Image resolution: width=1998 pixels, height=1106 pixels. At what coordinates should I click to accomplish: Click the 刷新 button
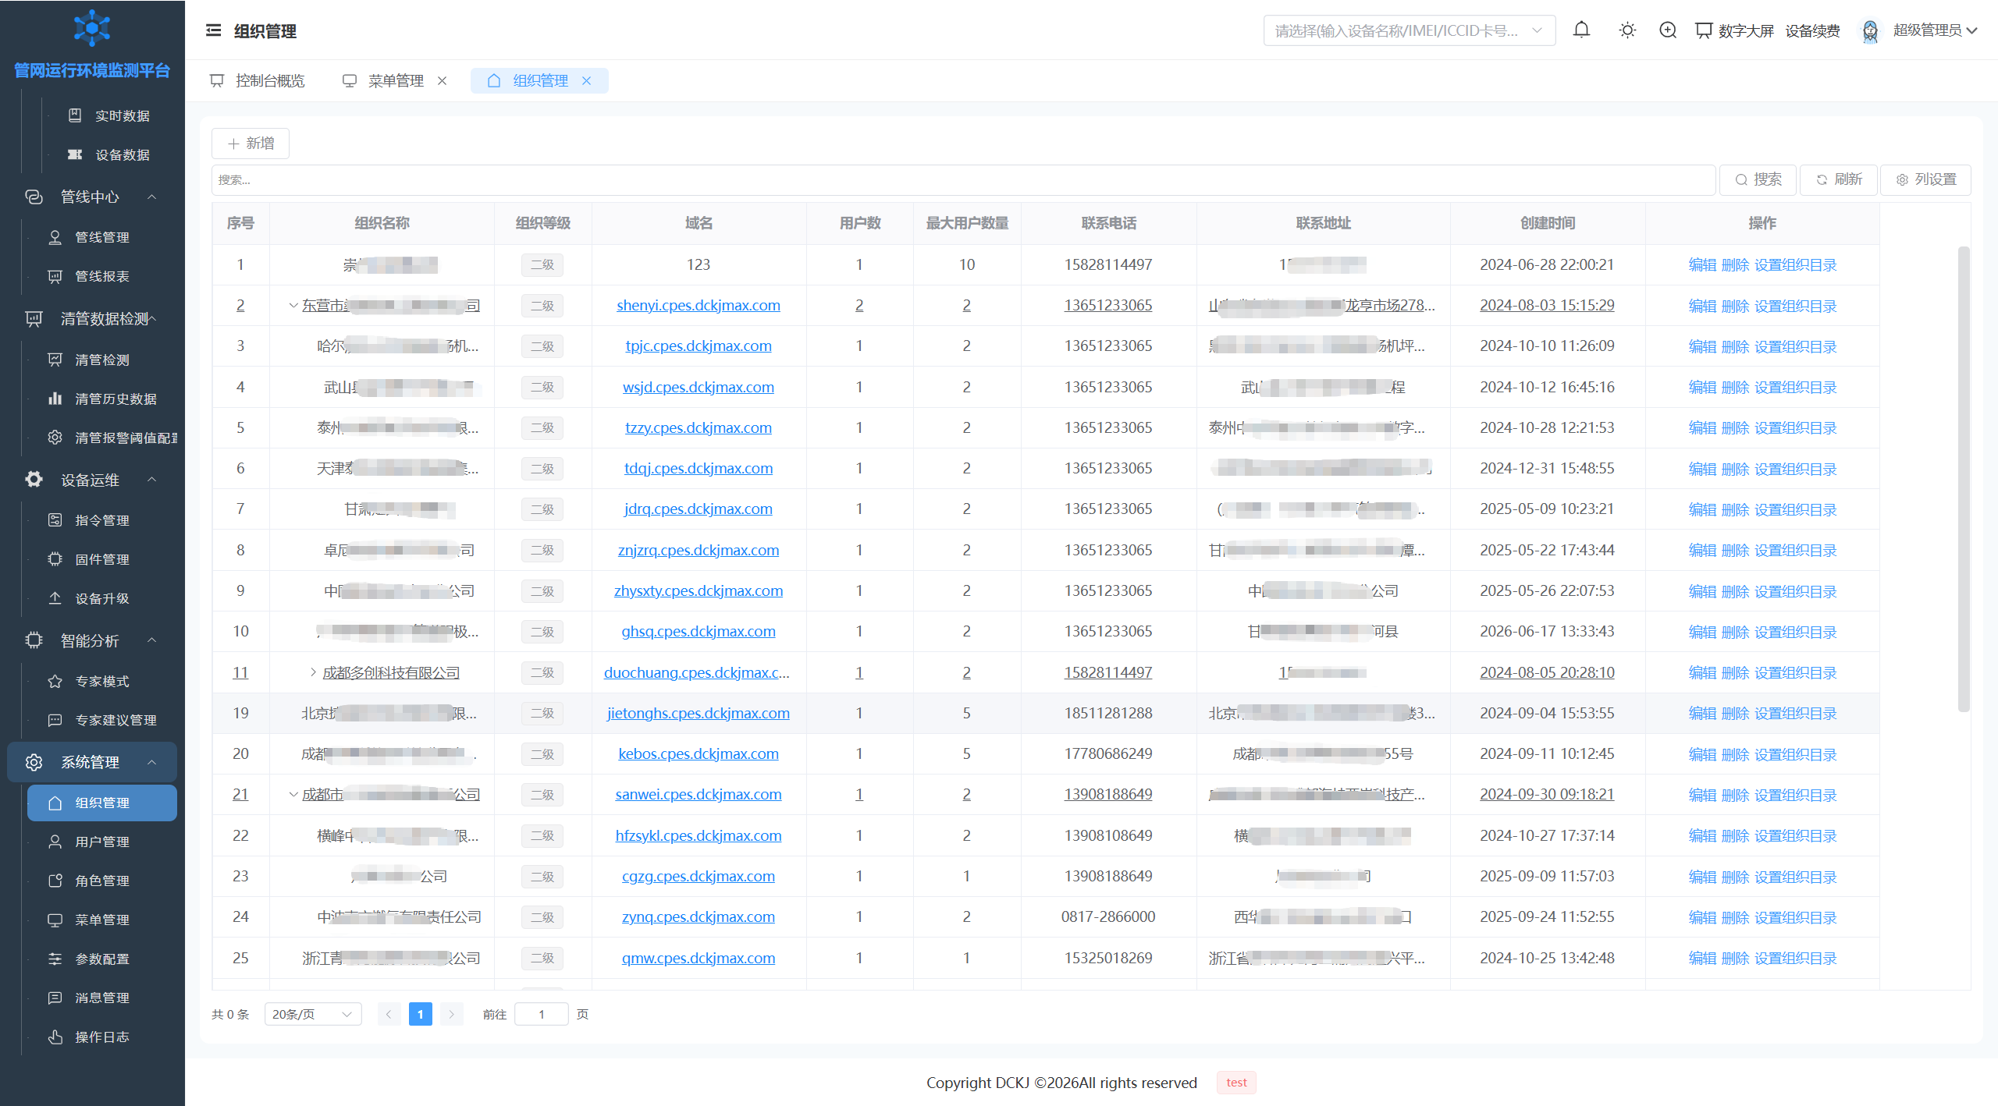1838,179
